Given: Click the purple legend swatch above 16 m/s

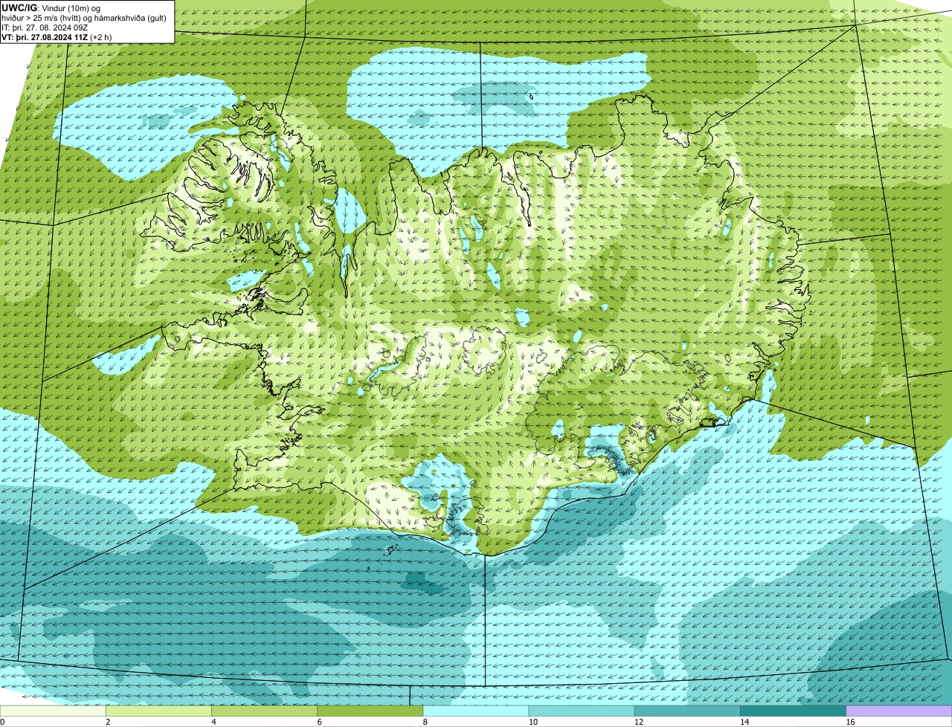Looking at the screenshot, I should 899,711.
